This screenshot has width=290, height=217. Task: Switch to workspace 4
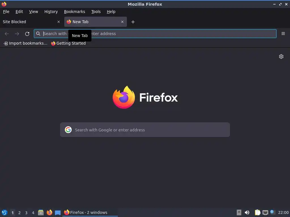click(33, 213)
